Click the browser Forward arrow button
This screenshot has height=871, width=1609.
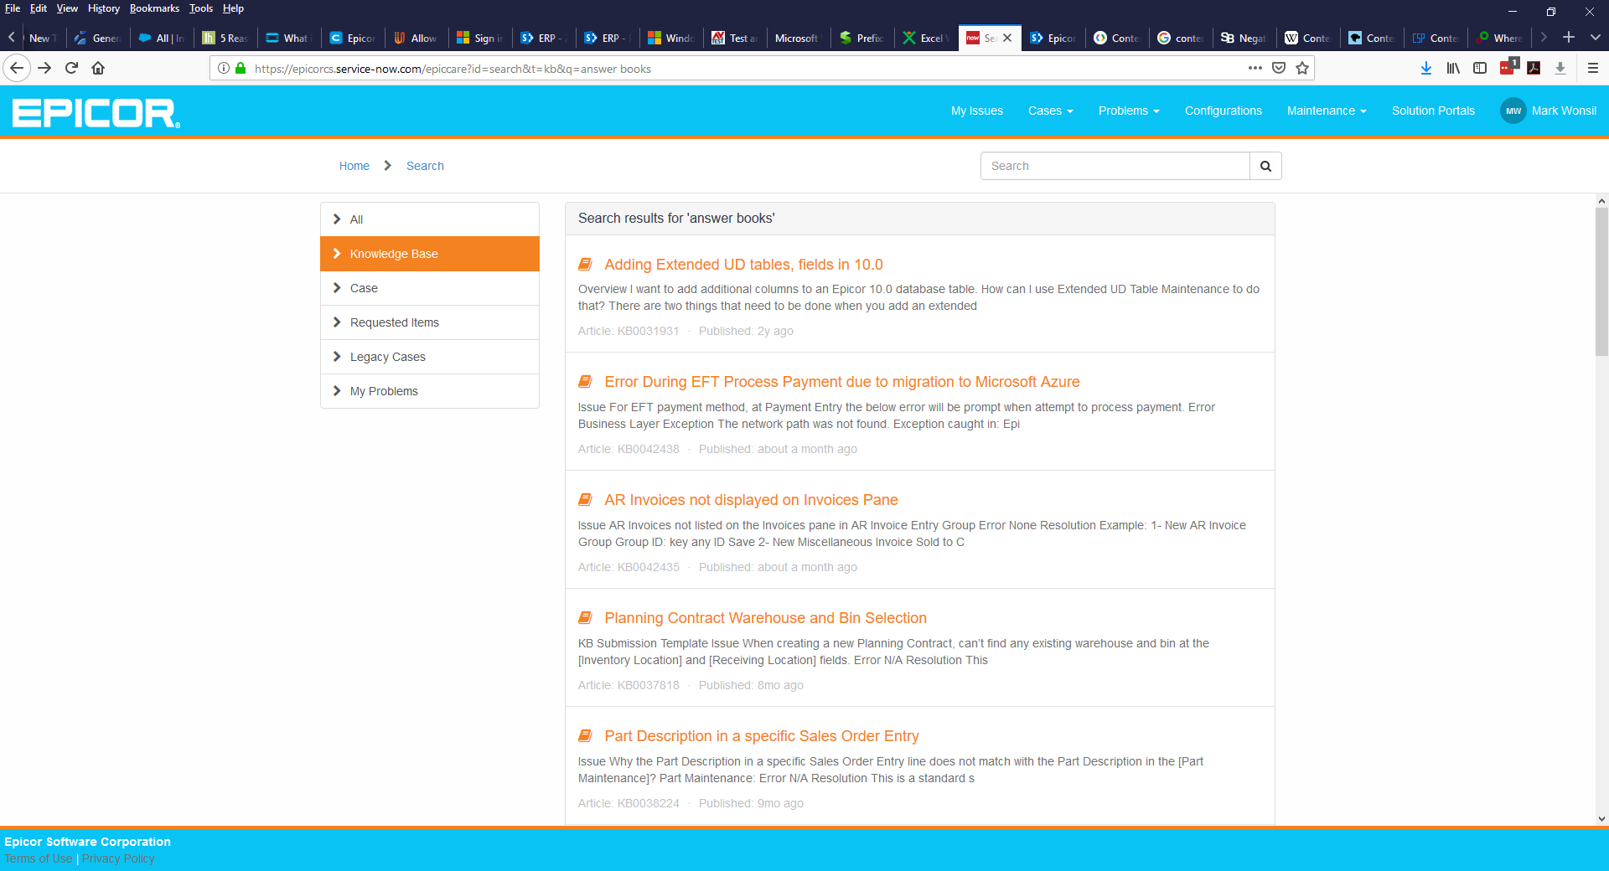[x=45, y=68]
